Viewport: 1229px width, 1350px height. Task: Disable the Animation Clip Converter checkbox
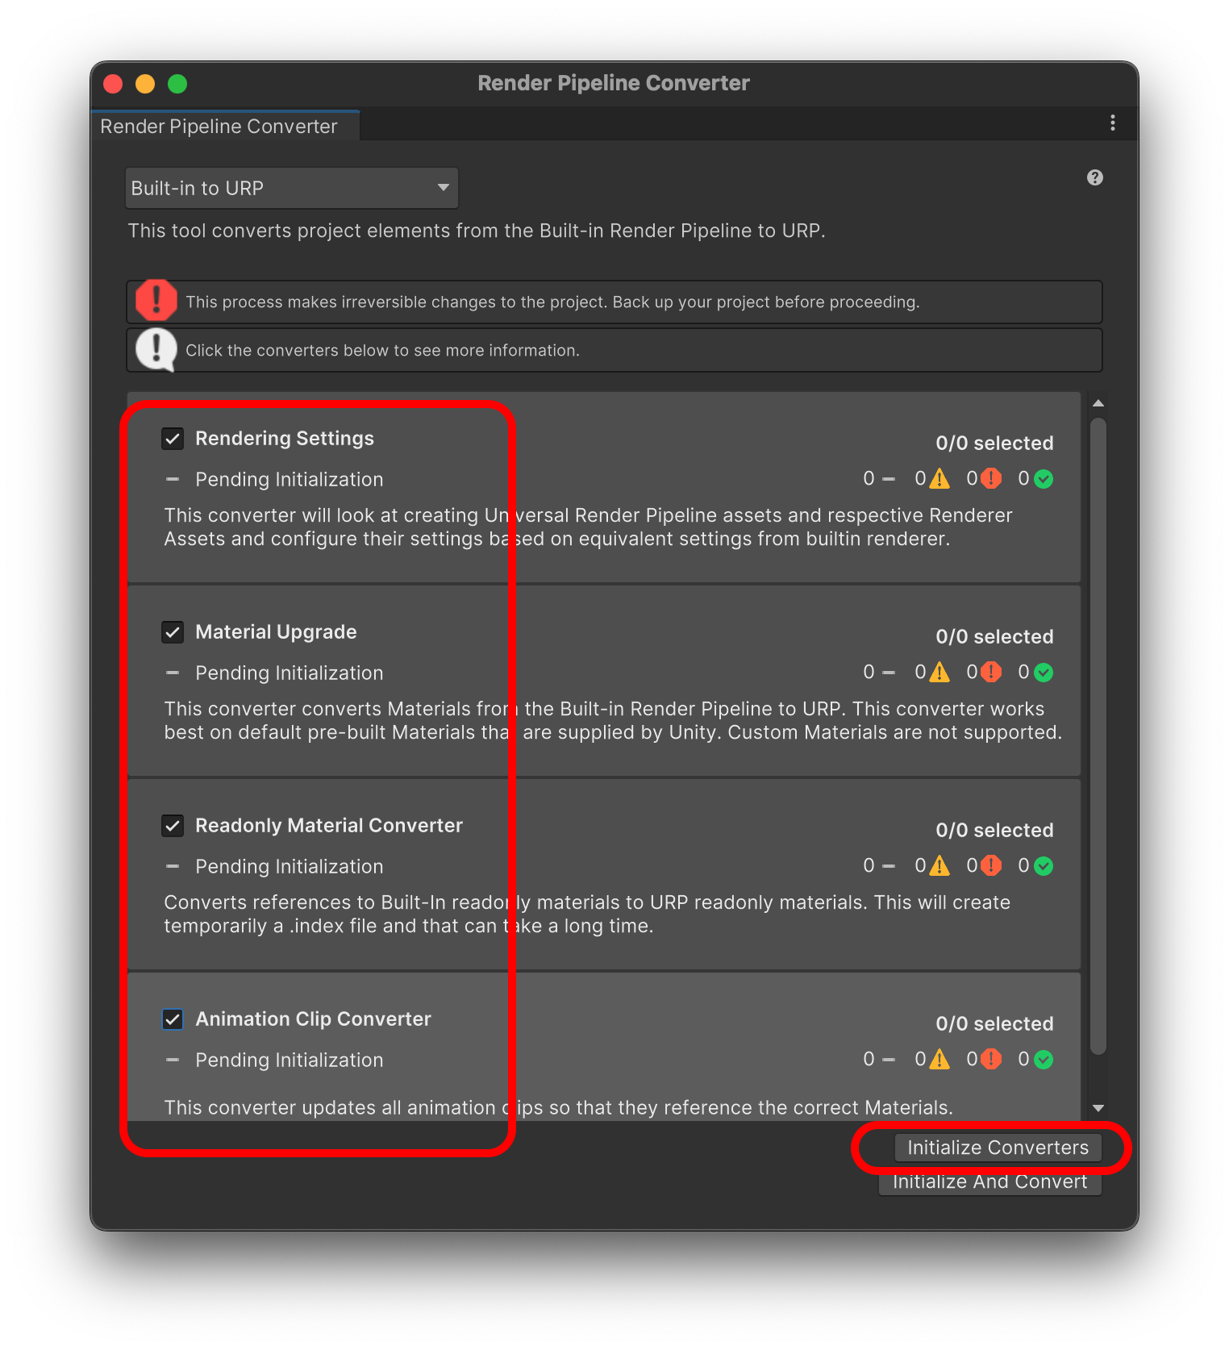pyautogui.click(x=173, y=1019)
